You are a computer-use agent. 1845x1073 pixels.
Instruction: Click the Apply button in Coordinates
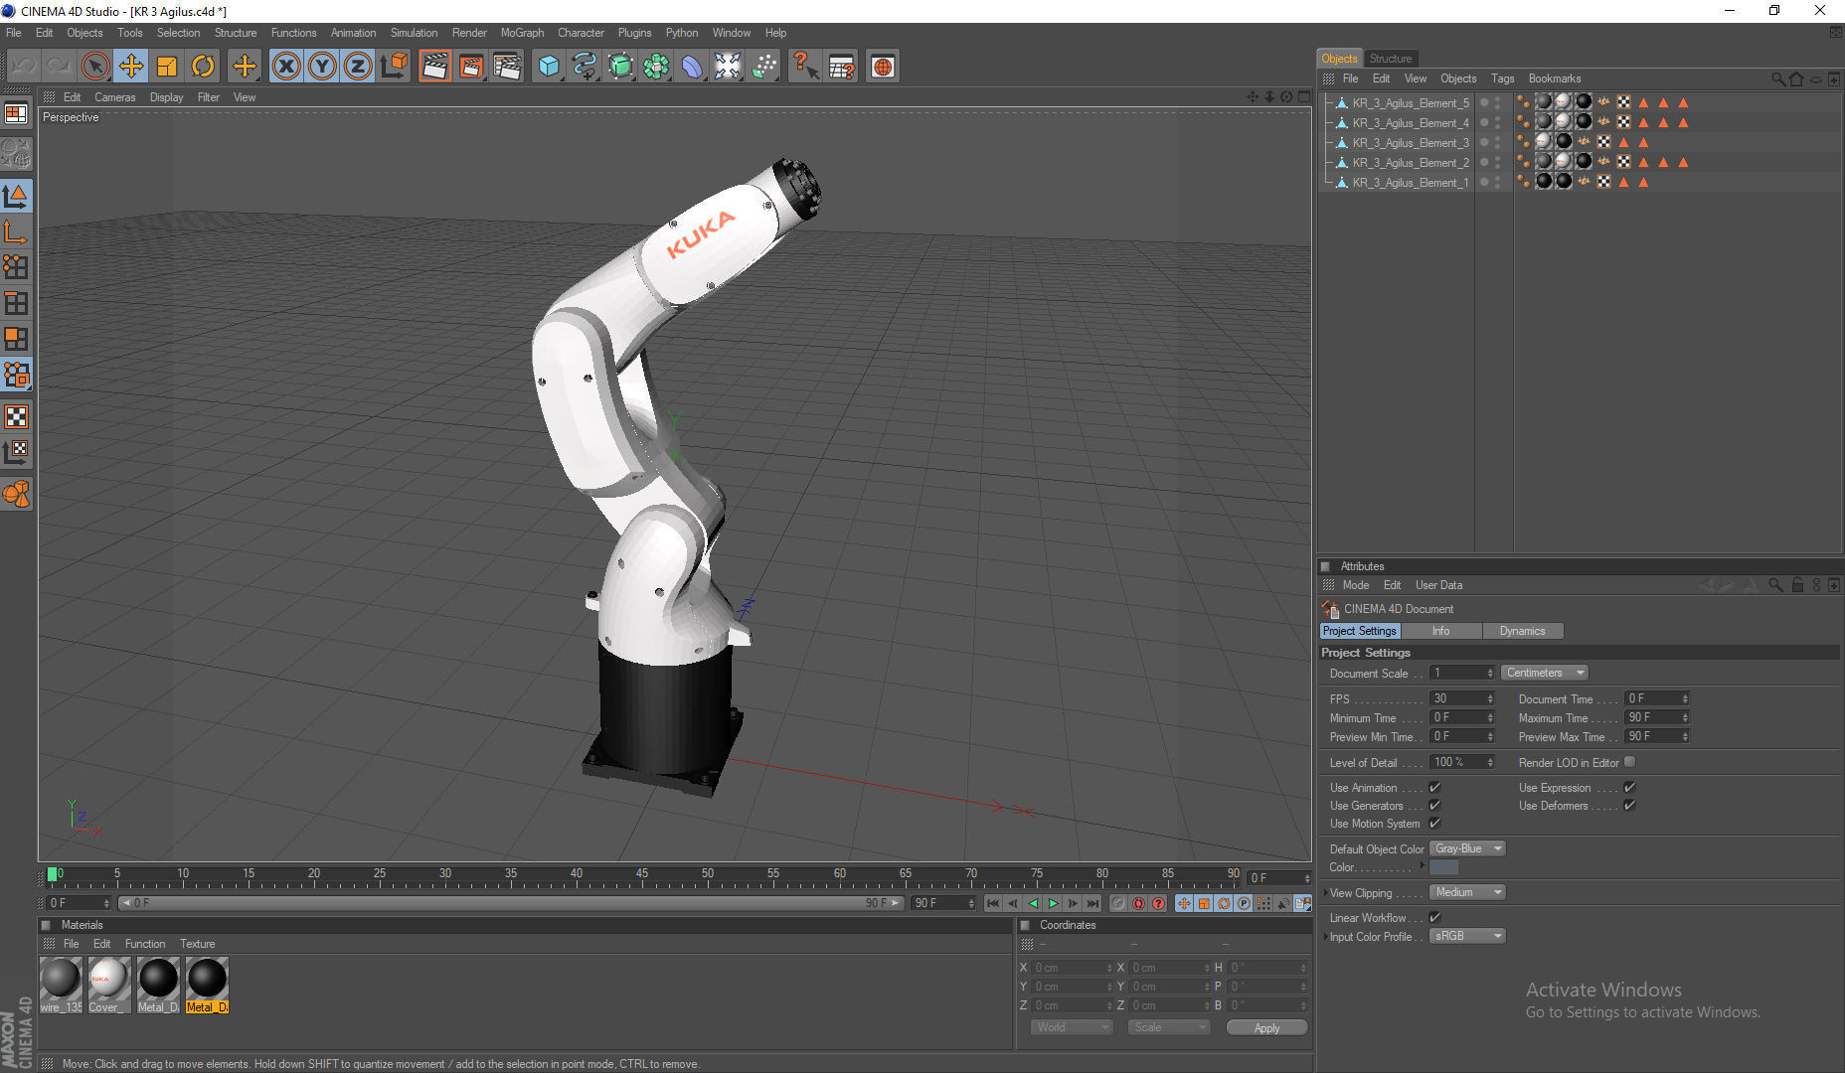tap(1266, 1027)
